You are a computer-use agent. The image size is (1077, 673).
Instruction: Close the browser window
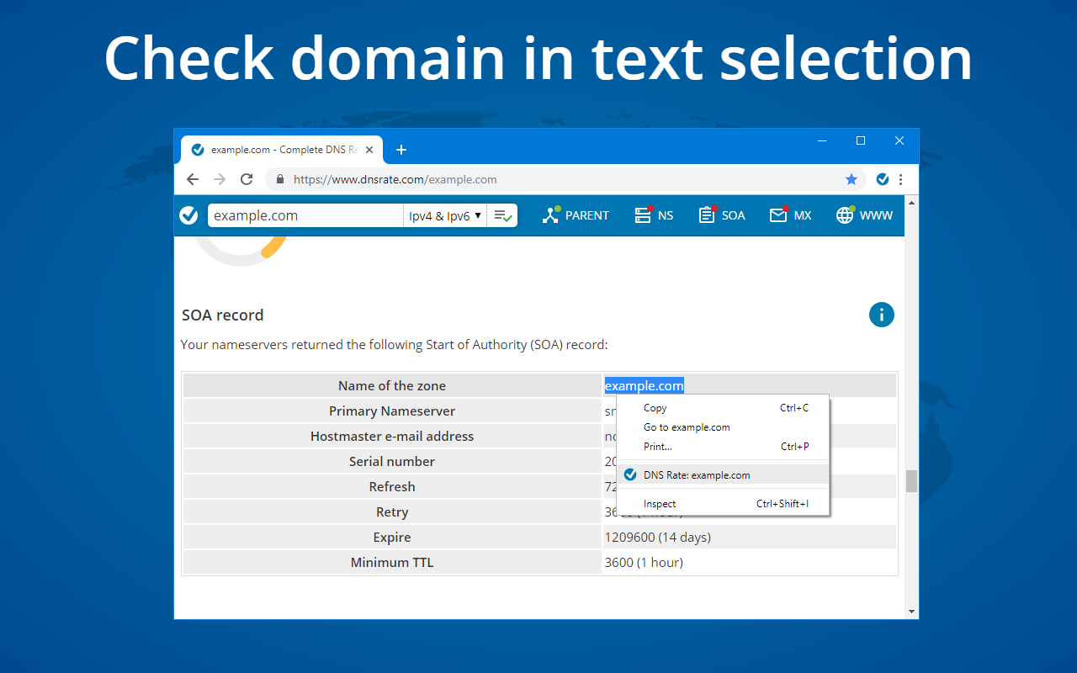(x=899, y=141)
